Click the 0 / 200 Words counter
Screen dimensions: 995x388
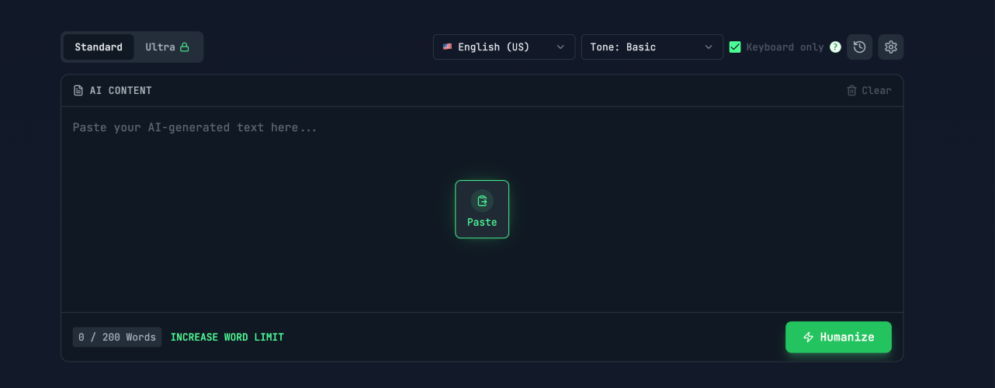(x=117, y=338)
